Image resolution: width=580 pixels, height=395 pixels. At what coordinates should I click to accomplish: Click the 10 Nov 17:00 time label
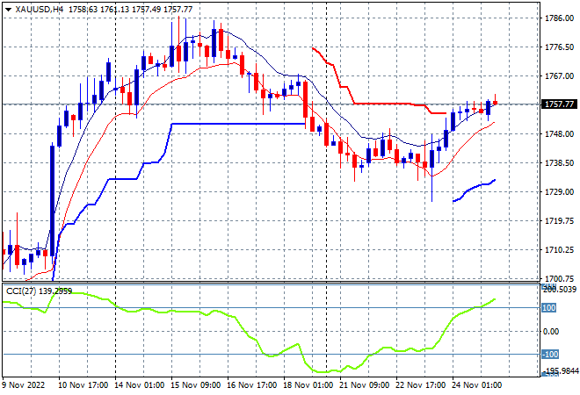point(83,385)
